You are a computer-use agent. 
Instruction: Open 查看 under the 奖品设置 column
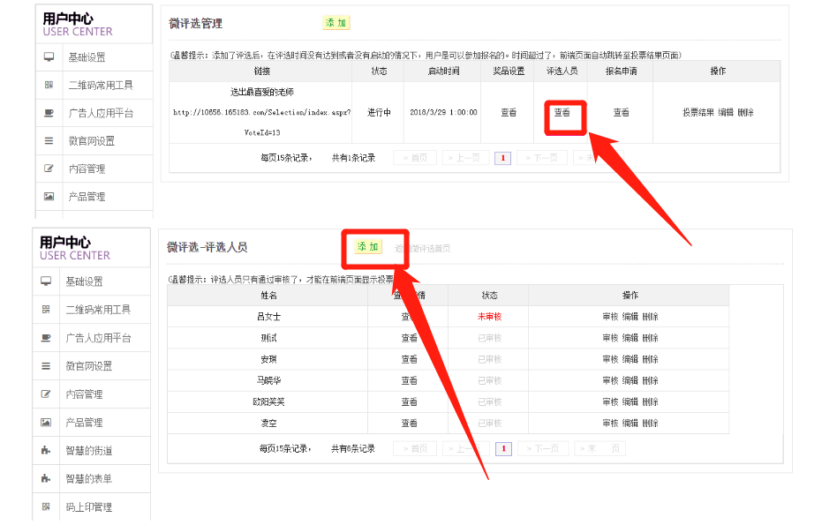tap(509, 113)
